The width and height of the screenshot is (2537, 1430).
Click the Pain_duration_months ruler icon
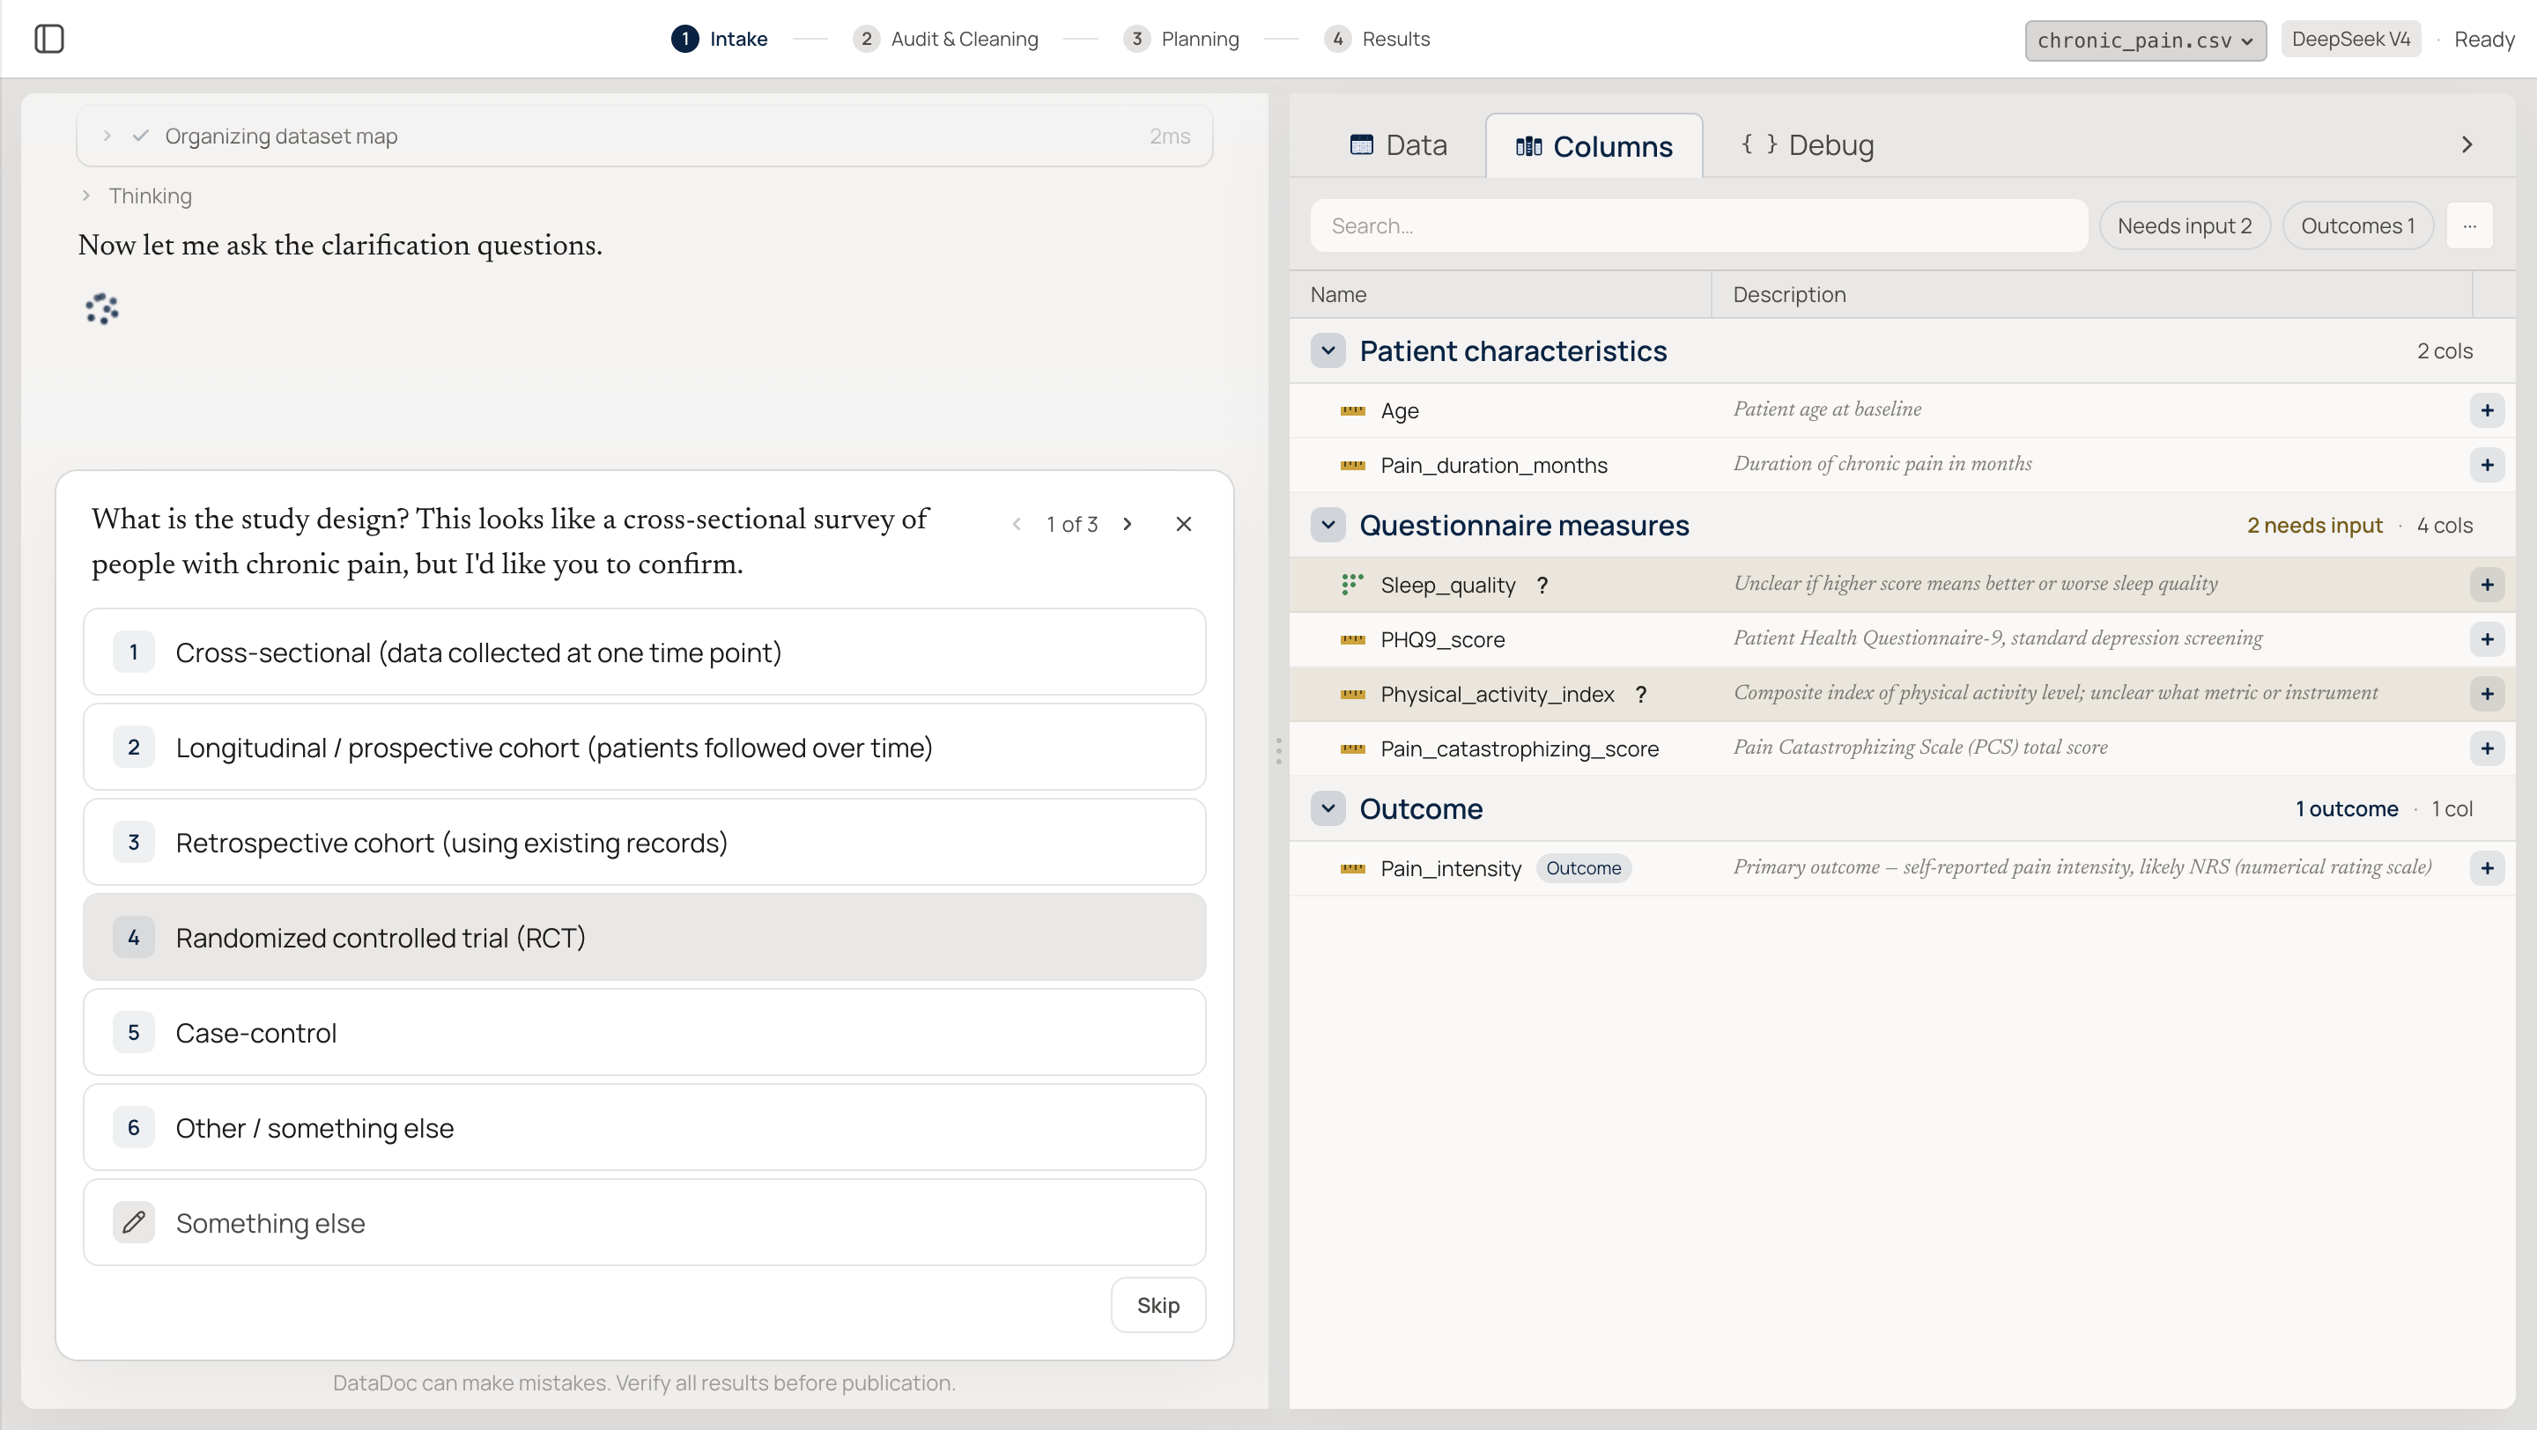coord(1353,465)
